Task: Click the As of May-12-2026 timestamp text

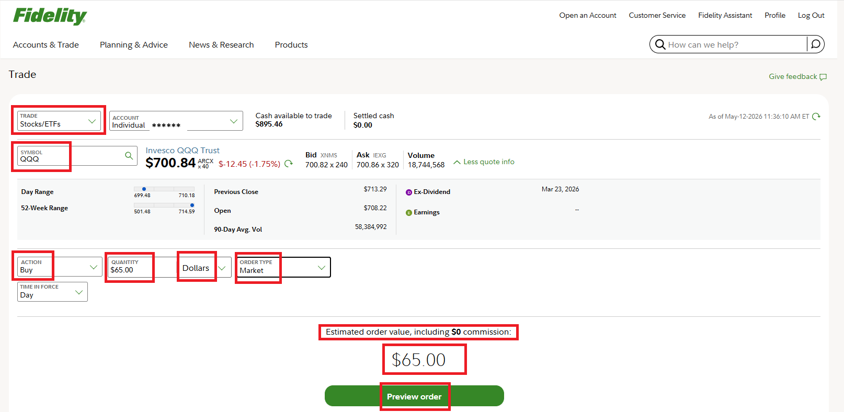Action: coord(759,117)
